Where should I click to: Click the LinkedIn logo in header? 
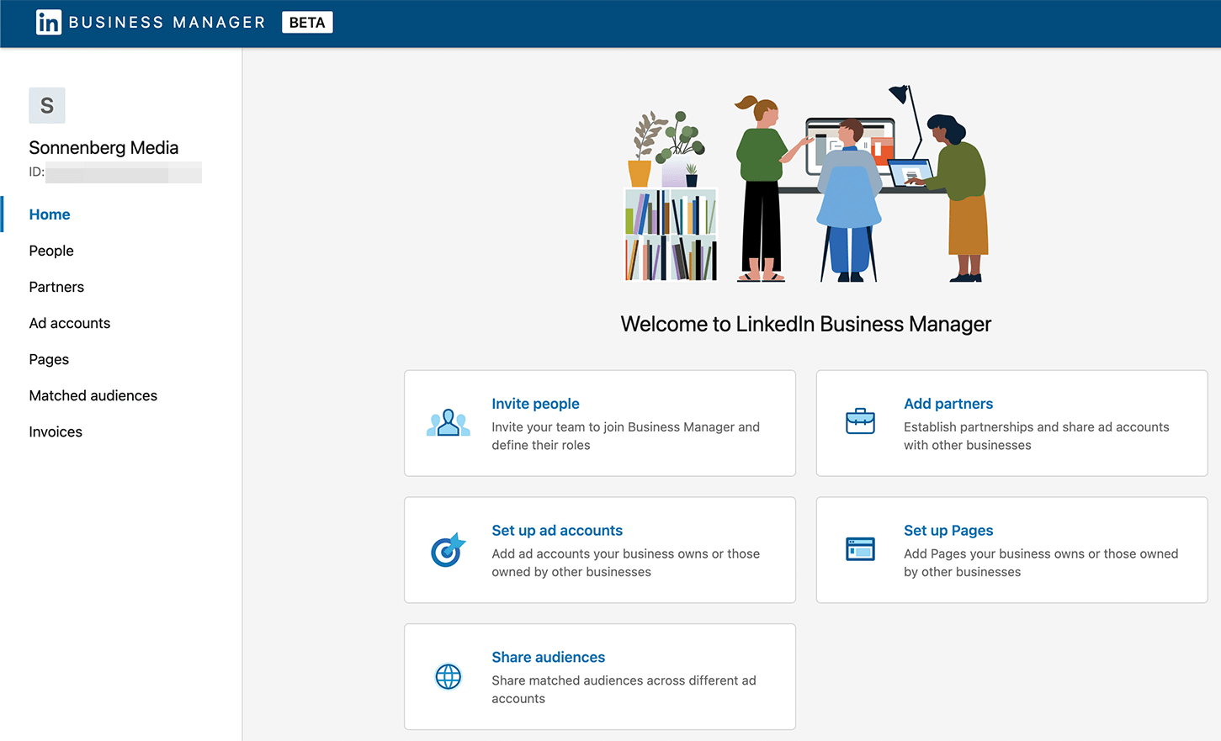[x=49, y=23]
